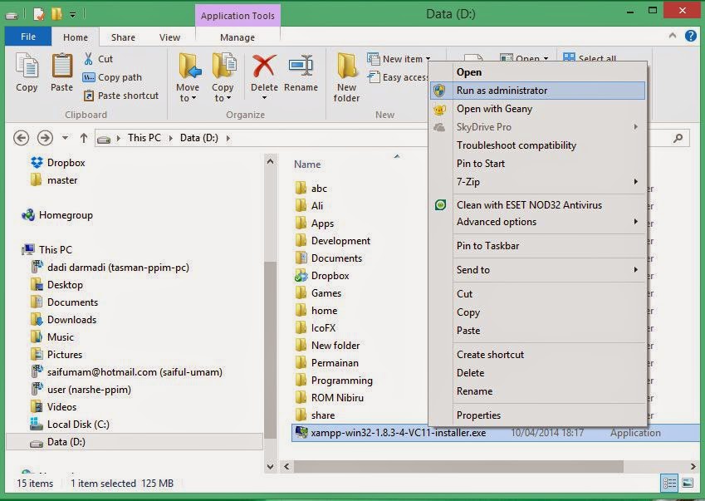
Task: Open the Copy to dropdown
Action: 223,93
